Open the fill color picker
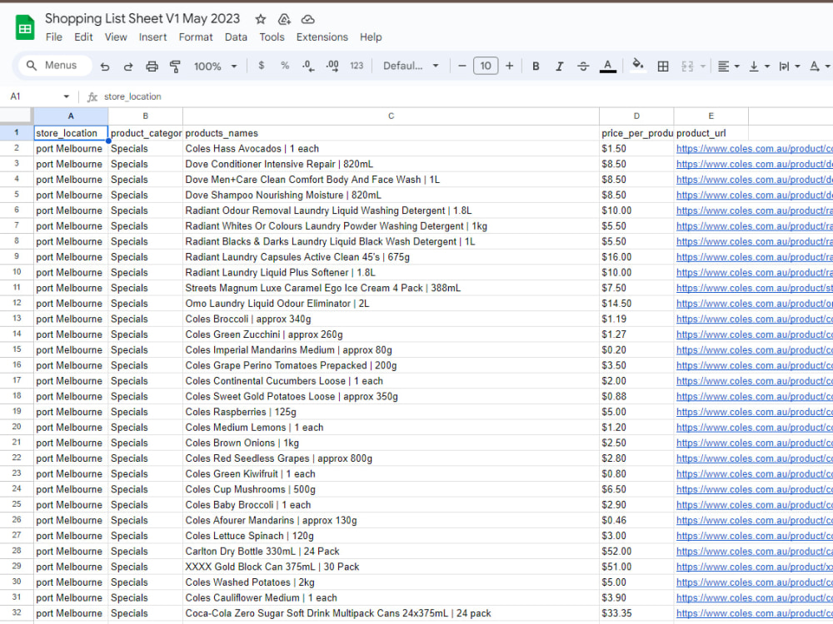The height and width of the screenshot is (624, 833). coord(638,65)
